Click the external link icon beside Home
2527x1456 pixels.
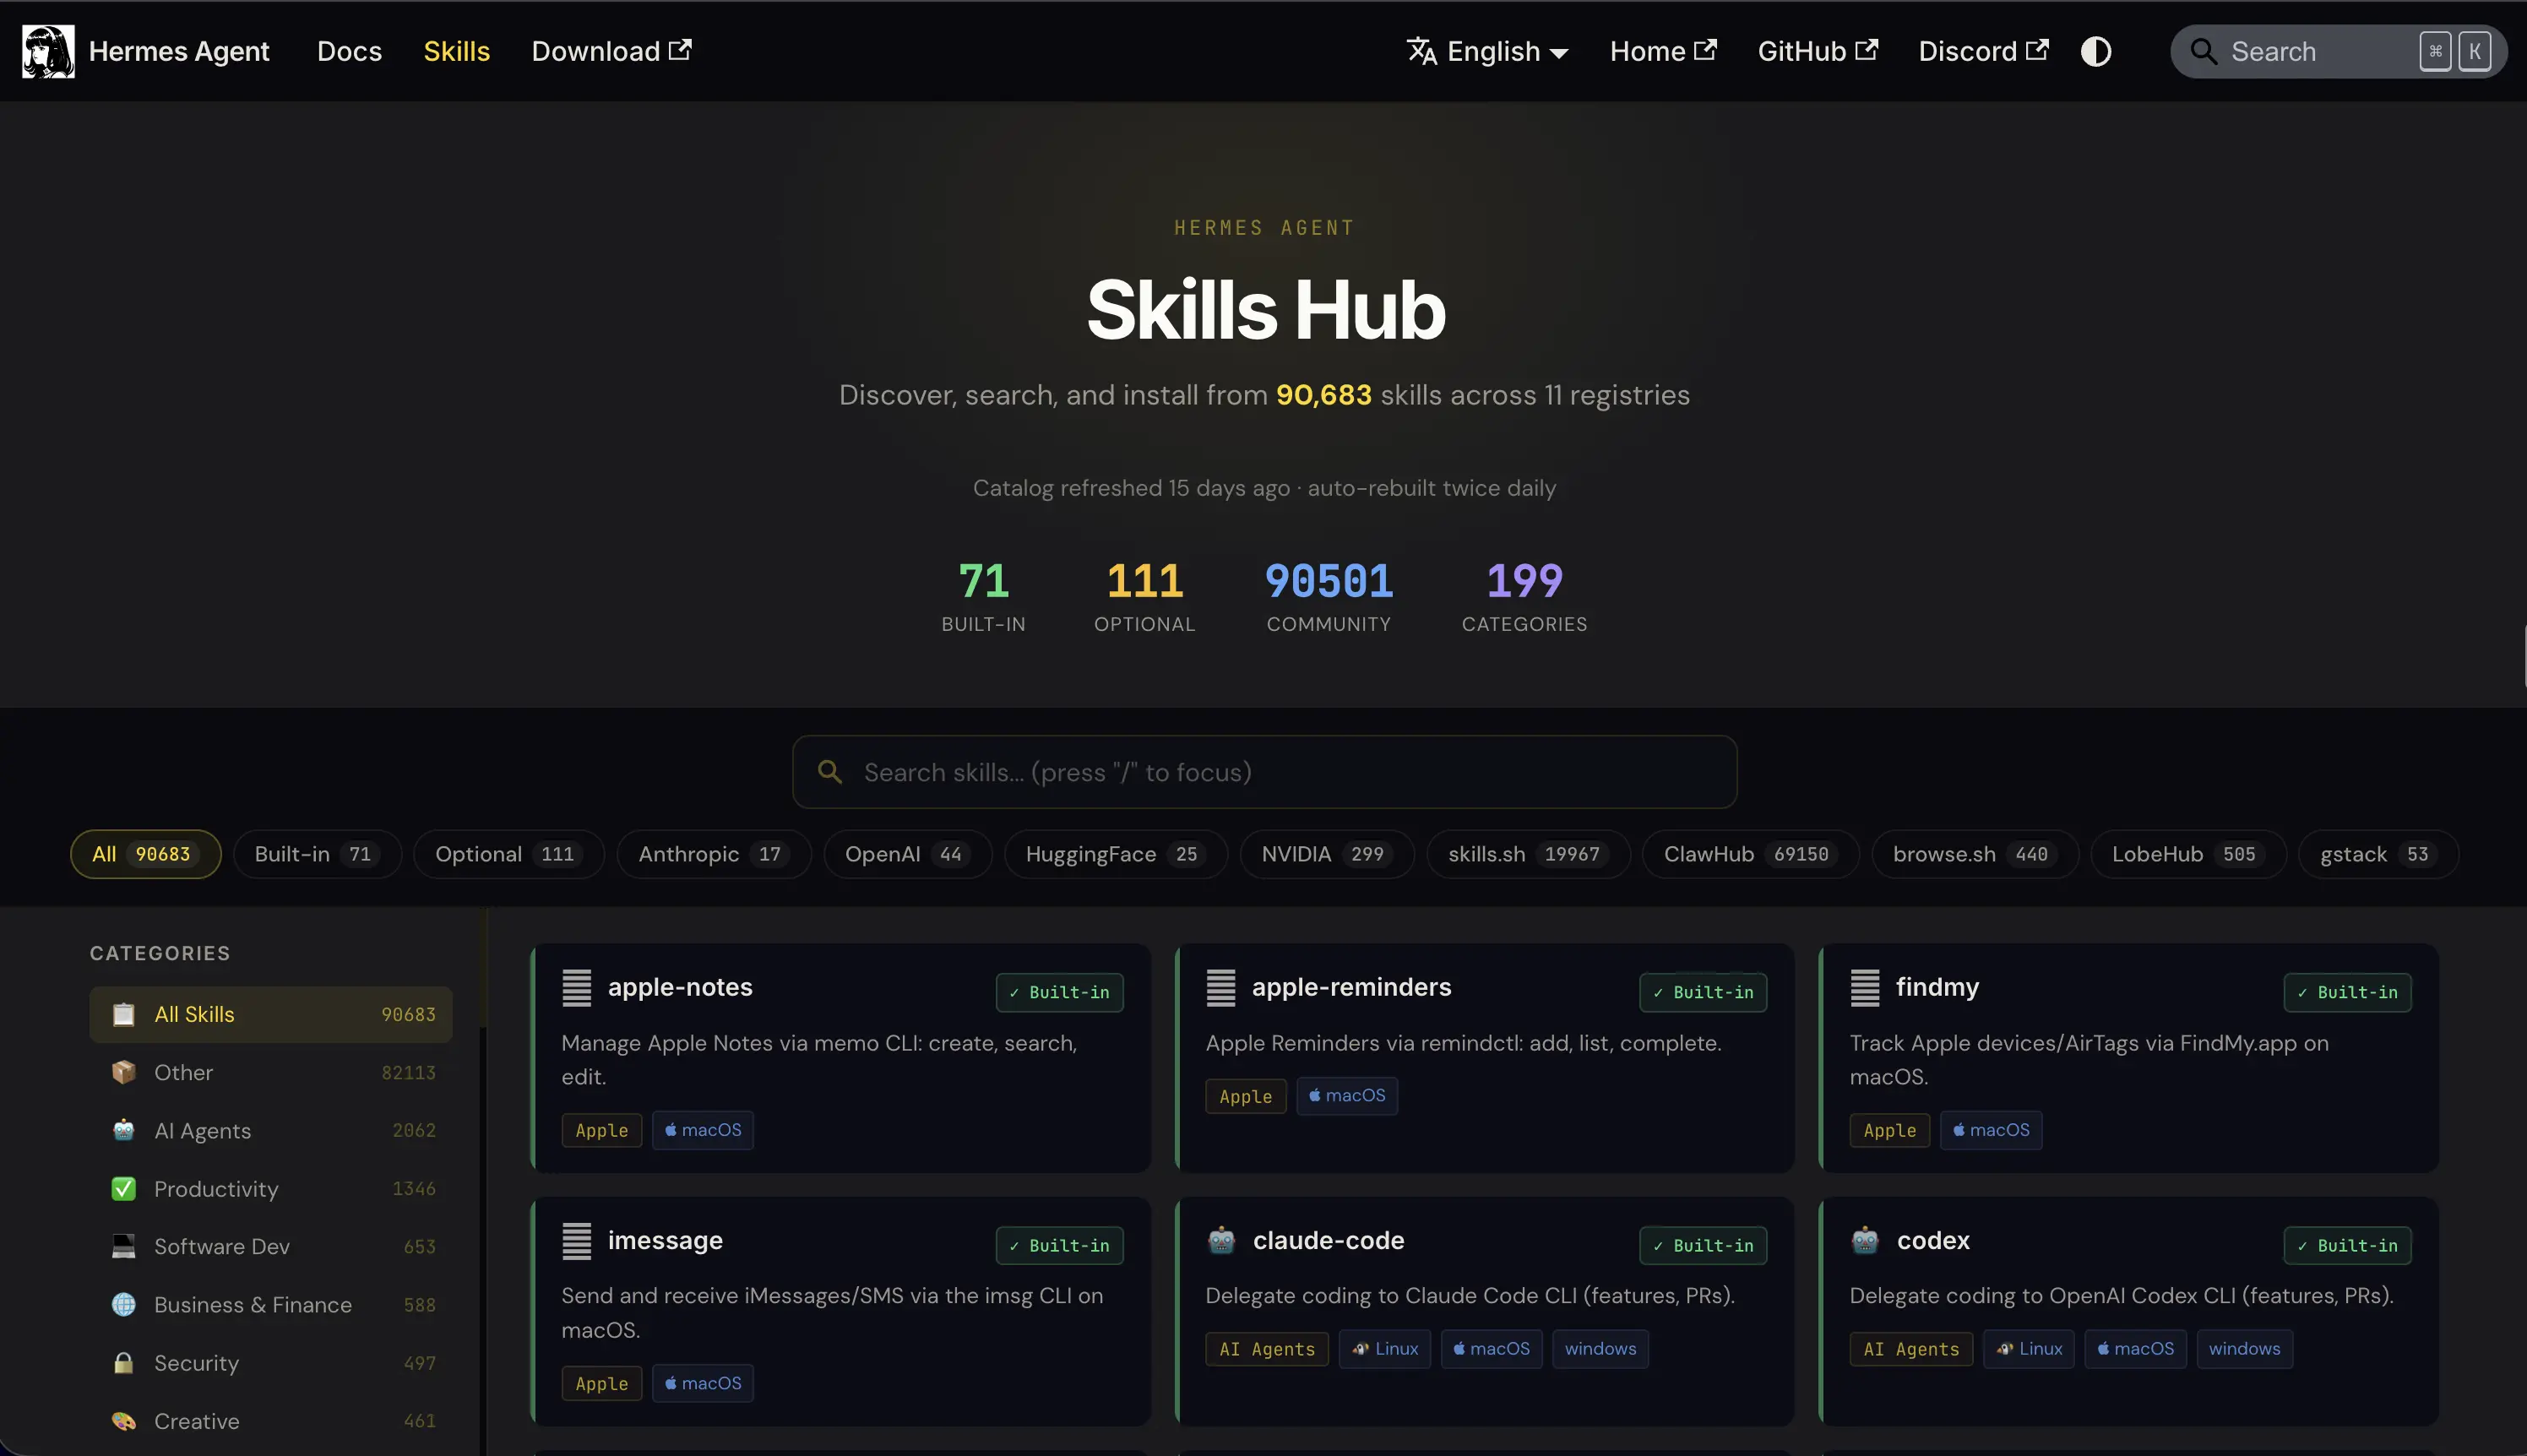(x=1705, y=50)
